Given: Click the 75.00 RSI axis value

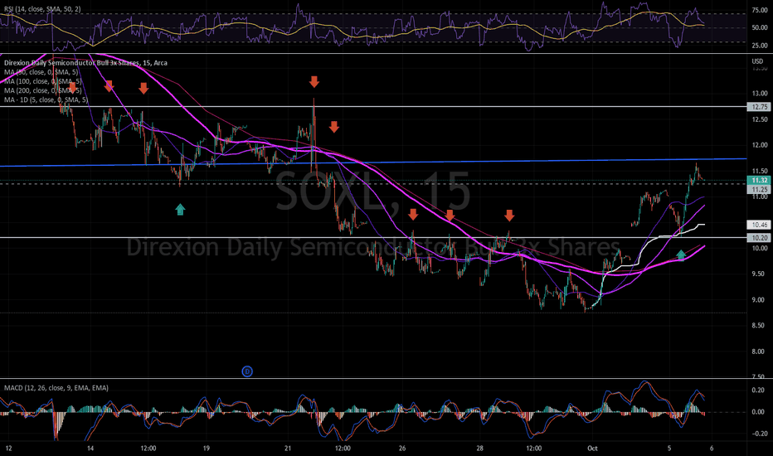Looking at the screenshot, I should [x=759, y=10].
